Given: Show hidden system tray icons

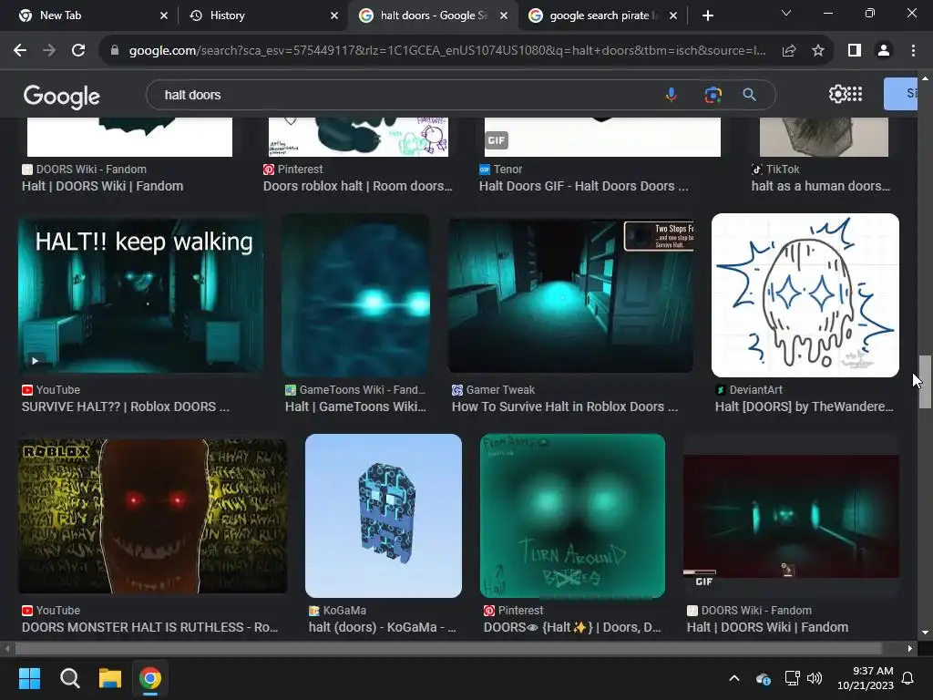Looking at the screenshot, I should pyautogui.click(x=734, y=678).
